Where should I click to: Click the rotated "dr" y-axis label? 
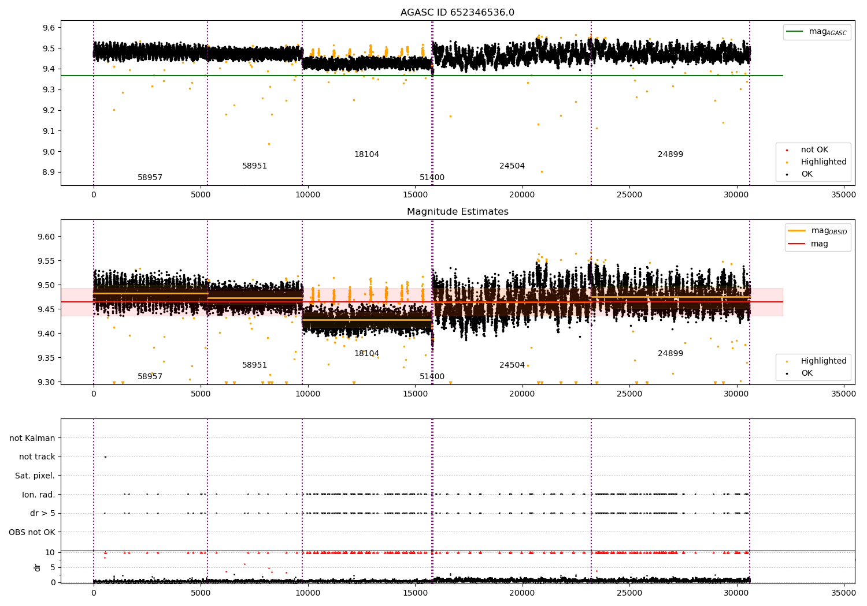(38, 567)
